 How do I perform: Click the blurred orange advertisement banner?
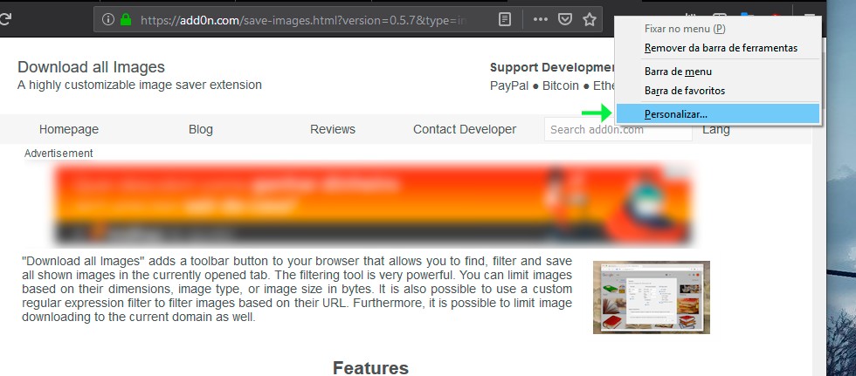coord(375,204)
